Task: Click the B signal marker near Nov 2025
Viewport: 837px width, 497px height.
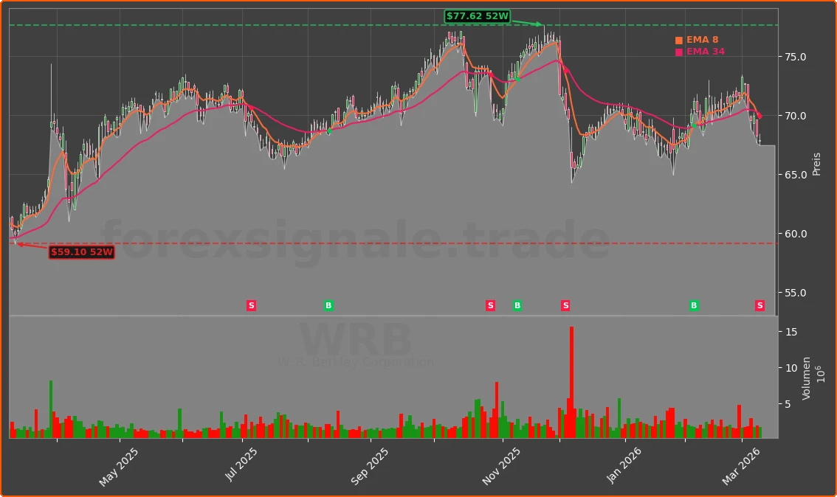Action: coord(517,305)
